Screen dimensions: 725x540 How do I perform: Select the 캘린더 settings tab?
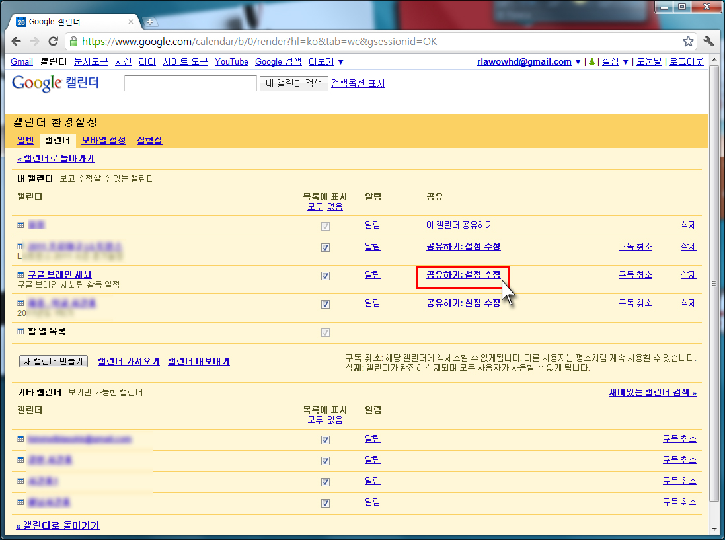pyautogui.click(x=57, y=140)
